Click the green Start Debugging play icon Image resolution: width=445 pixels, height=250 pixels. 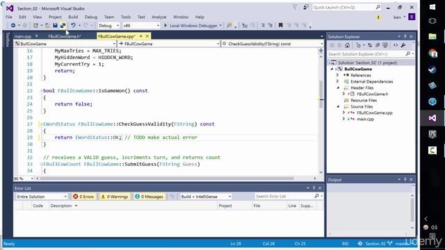pyautogui.click(x=165, y=26)
